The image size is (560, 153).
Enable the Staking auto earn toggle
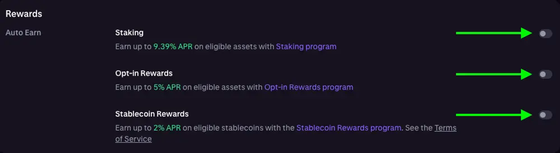tap(545, 34)
